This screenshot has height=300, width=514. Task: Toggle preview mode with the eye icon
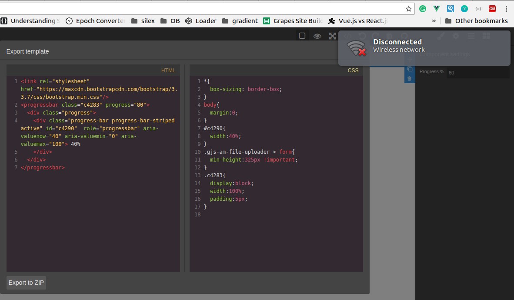317,36
